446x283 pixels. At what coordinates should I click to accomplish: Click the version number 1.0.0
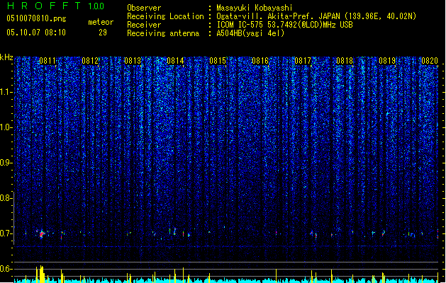pyautogui.click(x=96, y=6)
